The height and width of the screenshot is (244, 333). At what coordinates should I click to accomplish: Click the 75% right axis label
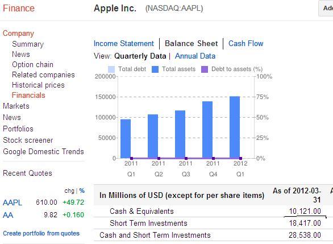click(x=263, y=97)
